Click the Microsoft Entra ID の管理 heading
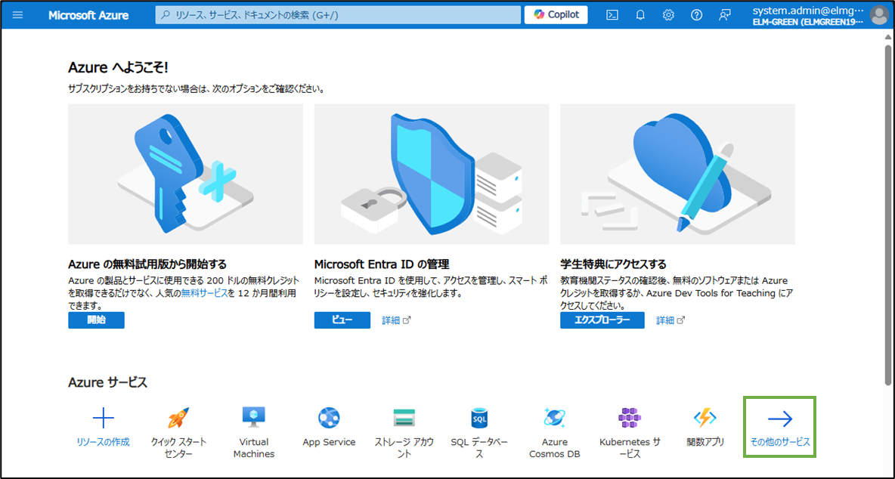The image size is (895, 479). tap(382, 264)
